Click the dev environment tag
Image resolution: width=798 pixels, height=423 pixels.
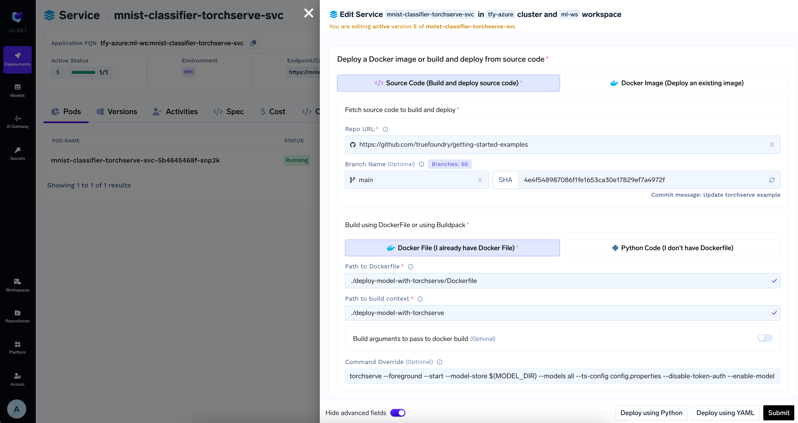(x=188, y=71)
